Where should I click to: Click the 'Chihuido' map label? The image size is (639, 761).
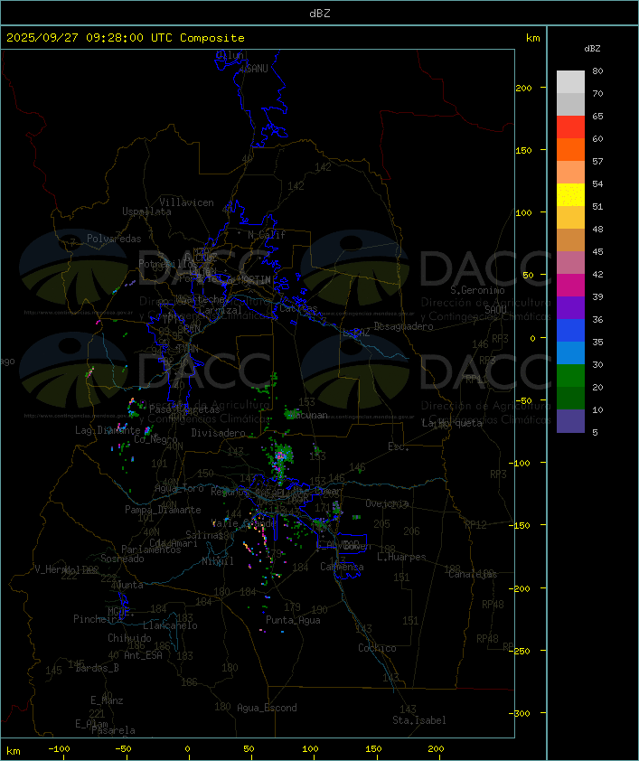click(x=129, y=638)
